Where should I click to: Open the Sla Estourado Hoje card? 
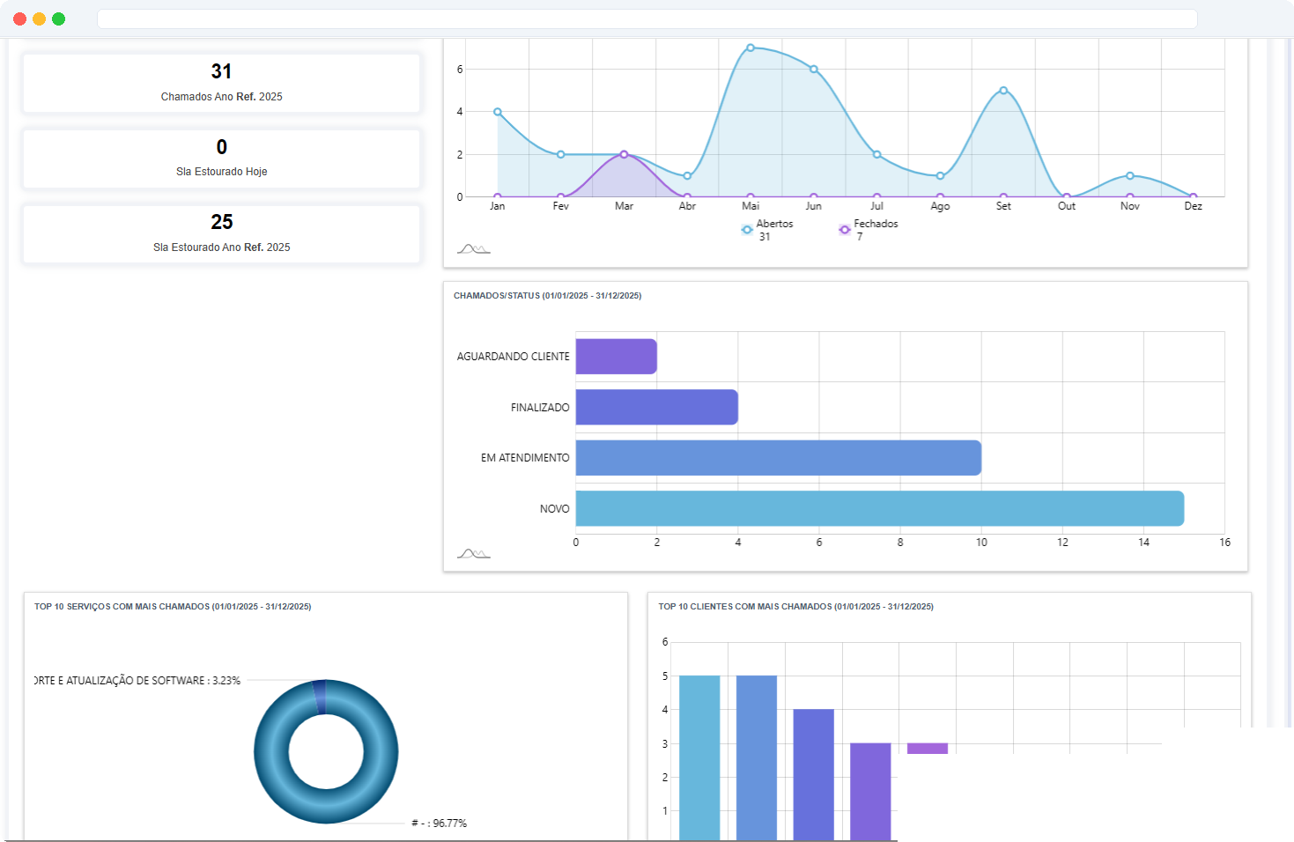pos(221,159)
